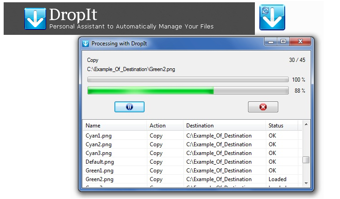Select the Cyan2.png row
Image resolution: width=340 pixels, height=199 pixels.
click(x=192, y=144)
